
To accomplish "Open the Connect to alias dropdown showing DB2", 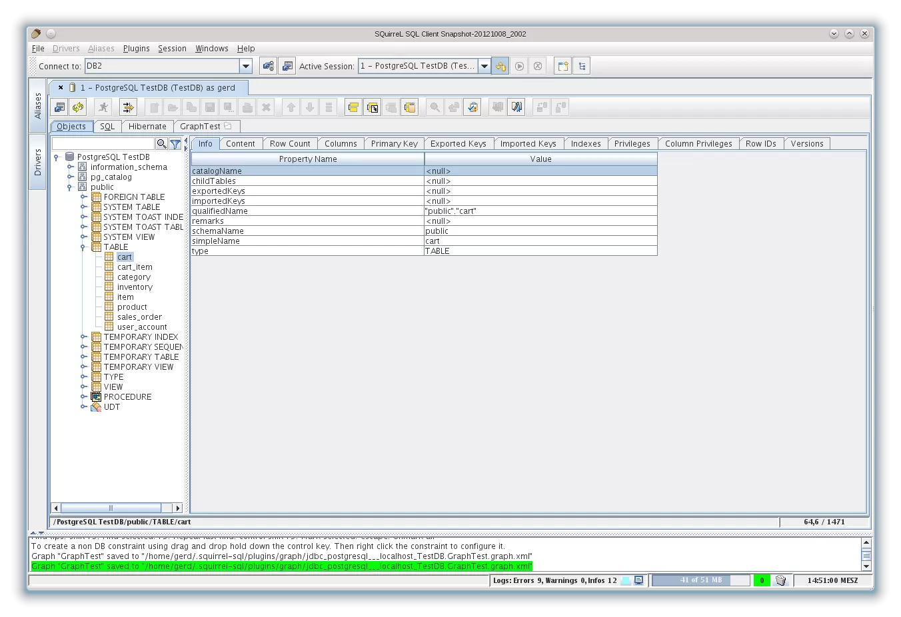I will point(246,66).
